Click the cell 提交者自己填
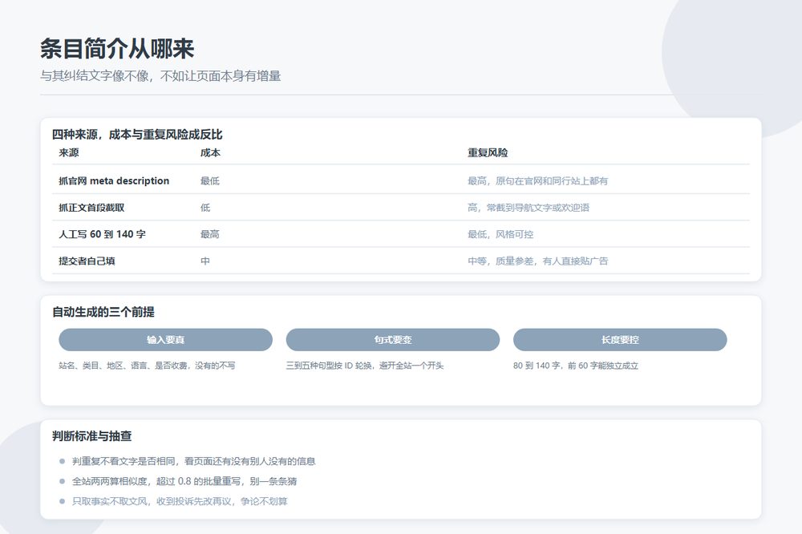The image size is (802, 534). tap(87, 261)
